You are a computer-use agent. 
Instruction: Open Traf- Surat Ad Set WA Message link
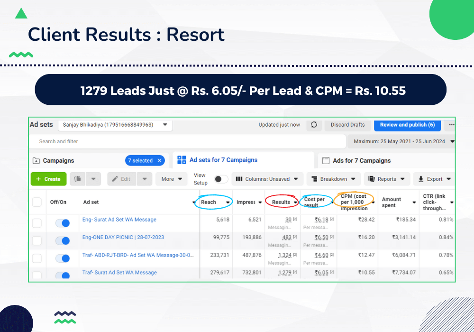tap(119, 273)
